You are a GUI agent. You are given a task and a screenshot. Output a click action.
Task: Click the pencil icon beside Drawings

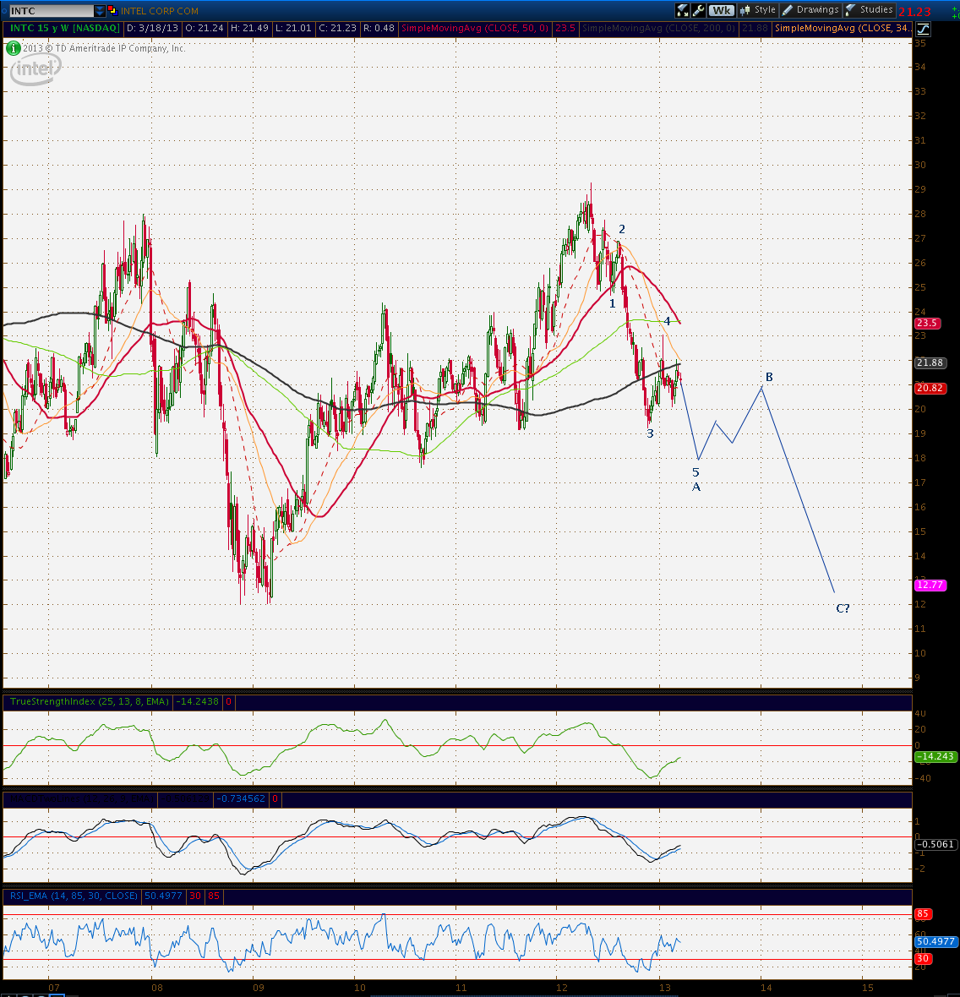(787, 10)
